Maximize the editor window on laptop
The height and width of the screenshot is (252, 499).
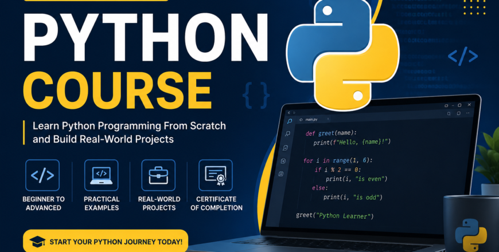(459, 105)
